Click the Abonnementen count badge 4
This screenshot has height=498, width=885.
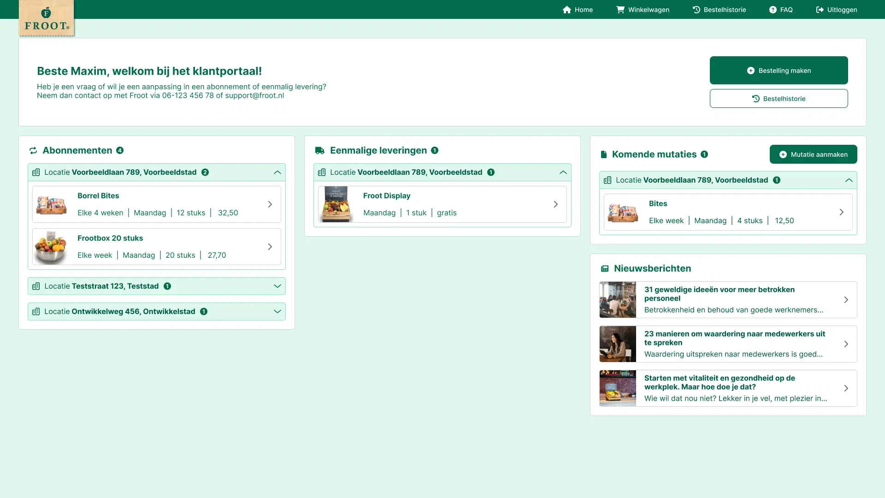(120, 151)
